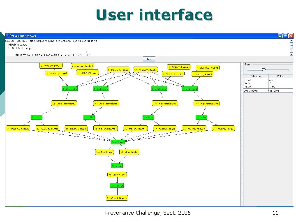Select the Resliced Image3 node

point(165,129)
